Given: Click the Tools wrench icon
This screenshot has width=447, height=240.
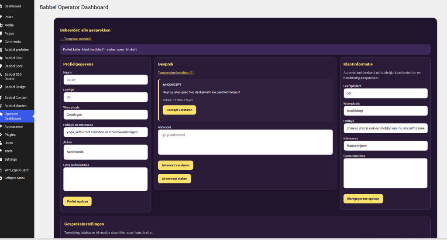Looking at the screenshot, I should [x=1, y=151].
